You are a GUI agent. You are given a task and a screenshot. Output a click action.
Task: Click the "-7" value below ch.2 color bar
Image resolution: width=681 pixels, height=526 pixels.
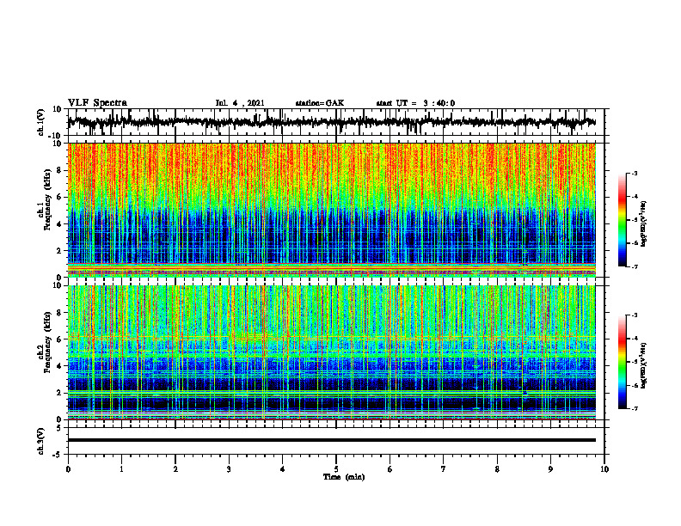(634, 408)
